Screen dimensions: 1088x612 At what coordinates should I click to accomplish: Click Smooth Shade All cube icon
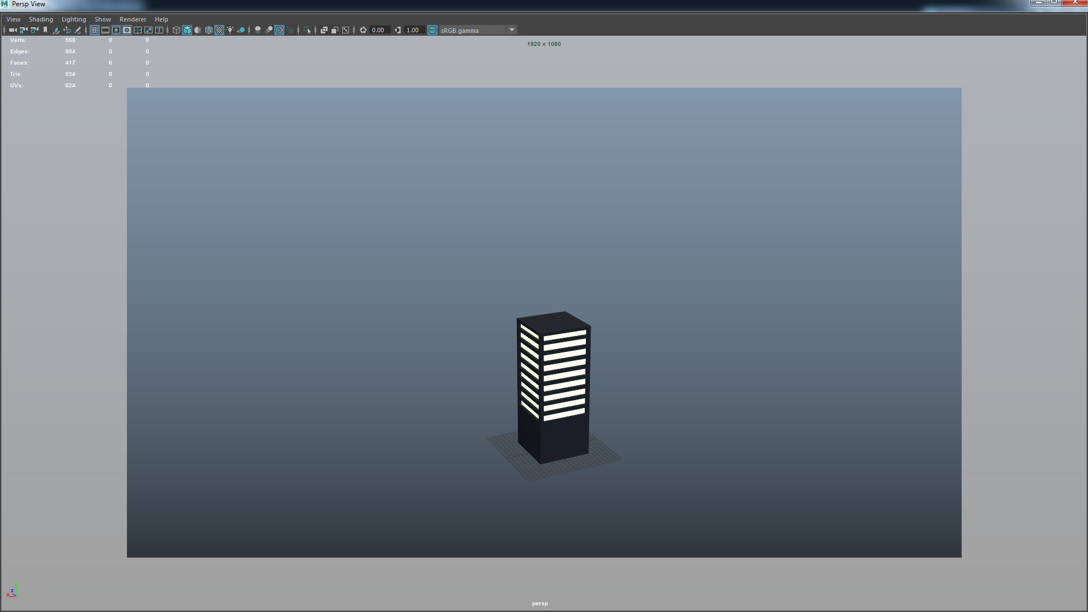pyautogui.click(x=187, y=30)
